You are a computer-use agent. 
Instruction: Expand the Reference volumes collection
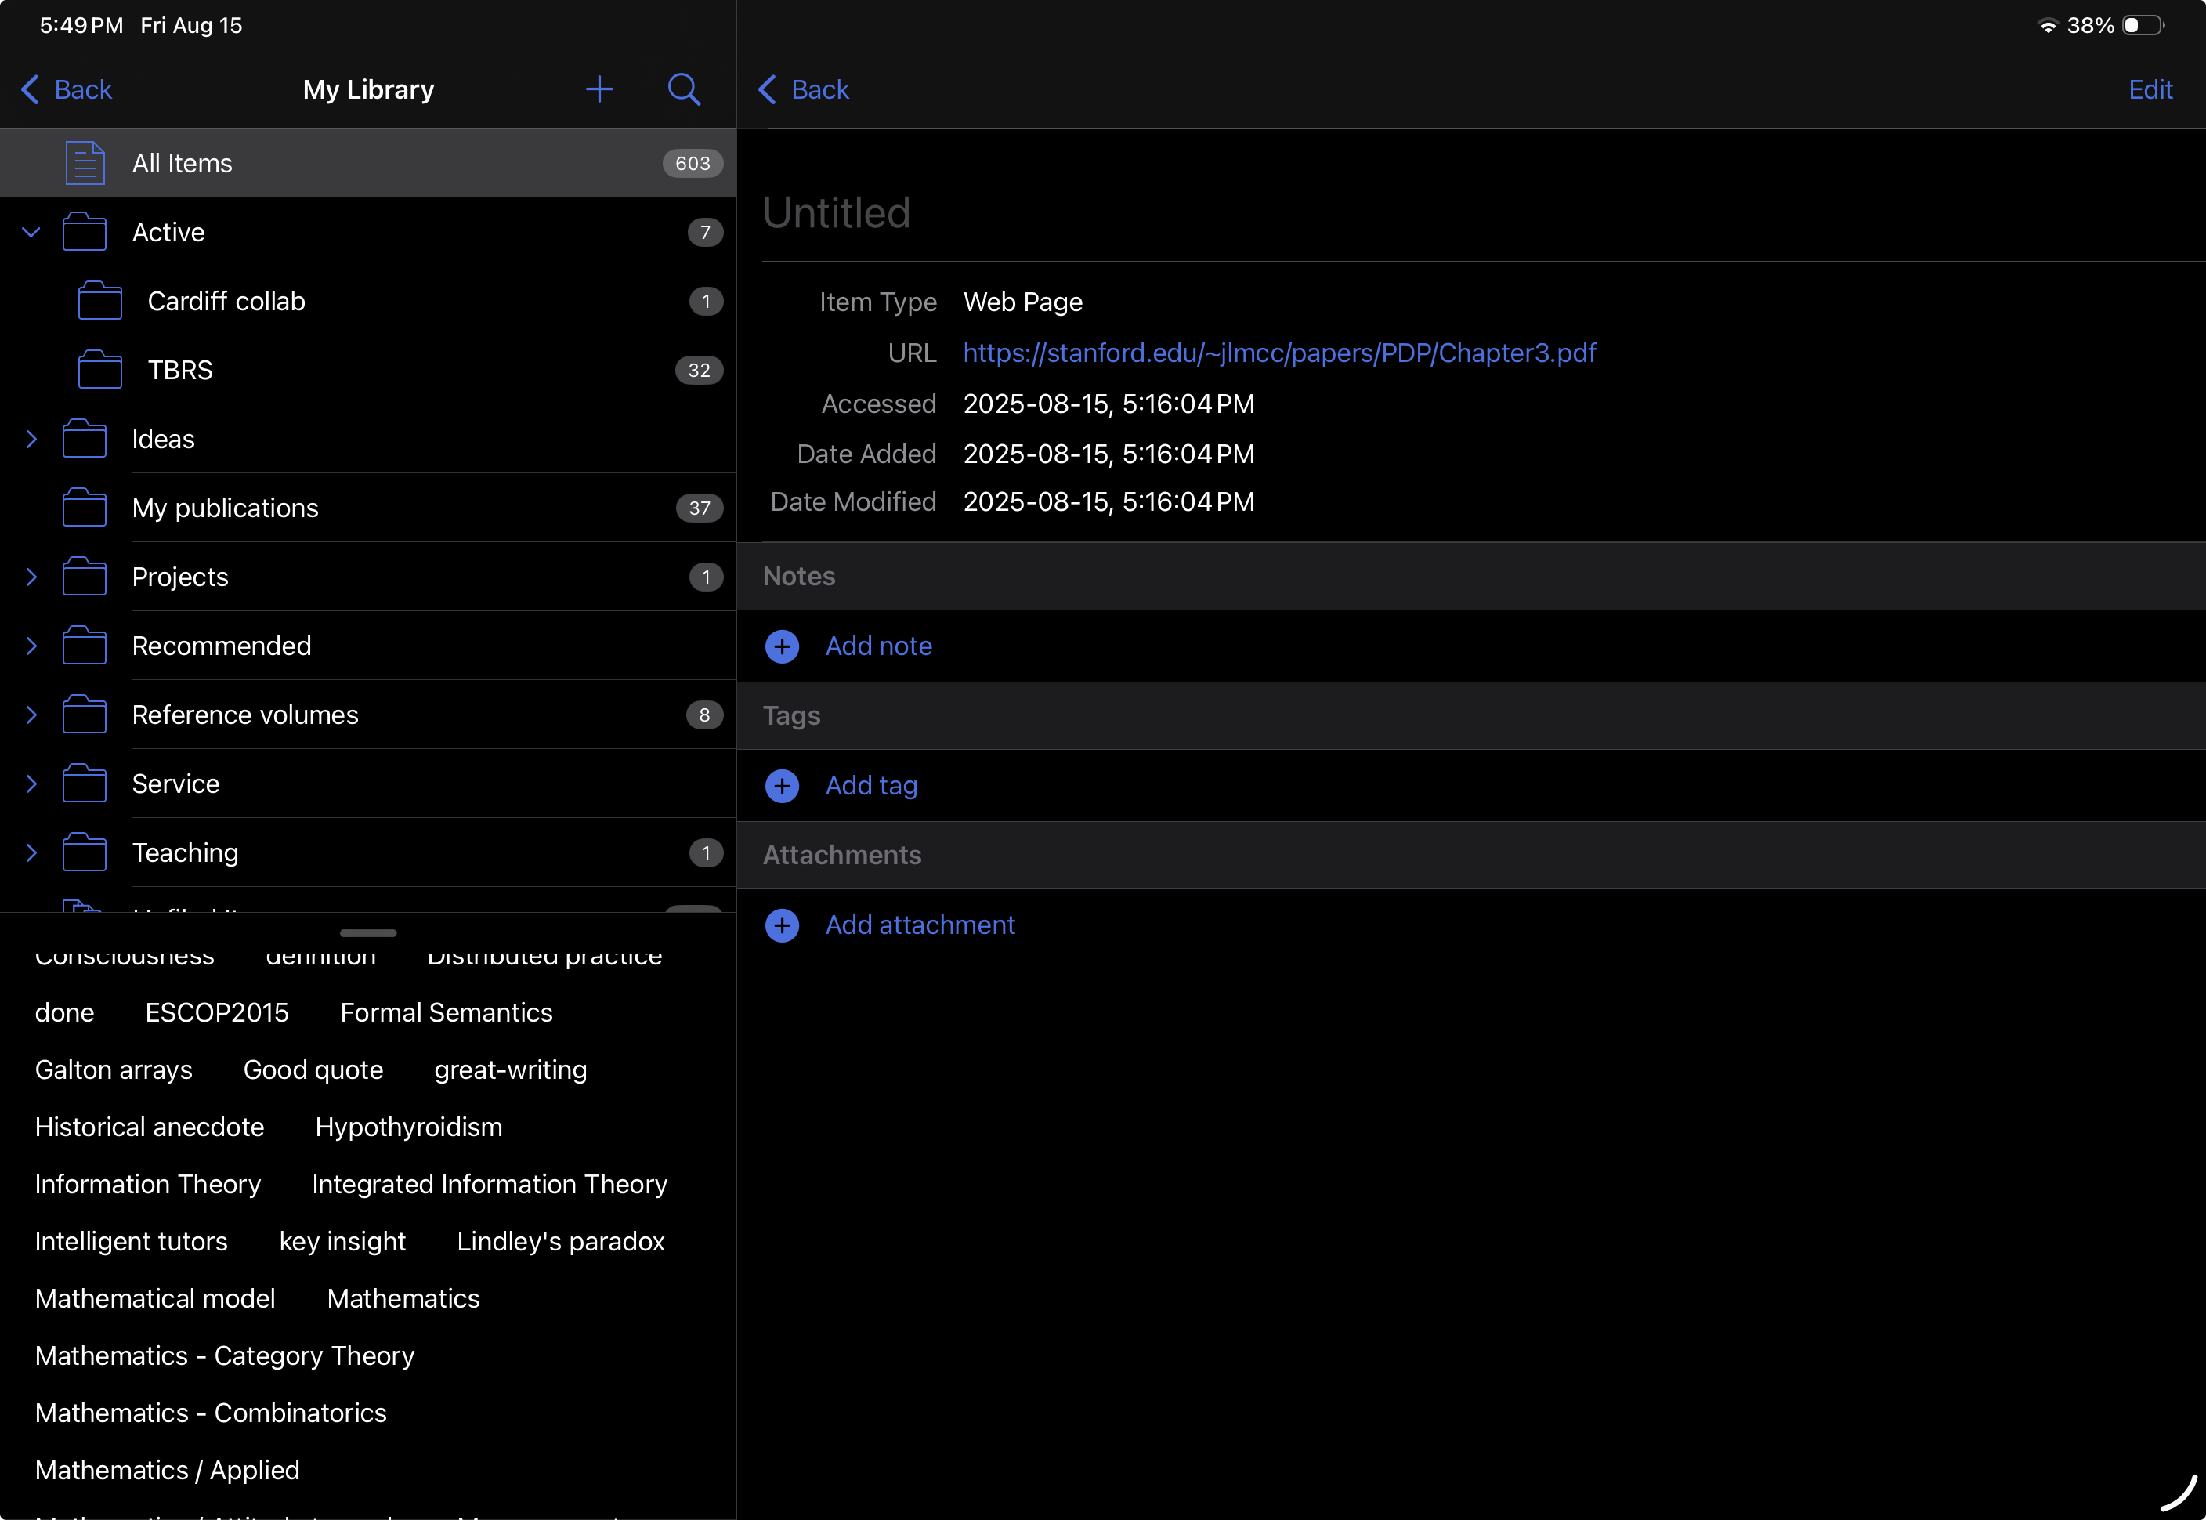[31, 715]
